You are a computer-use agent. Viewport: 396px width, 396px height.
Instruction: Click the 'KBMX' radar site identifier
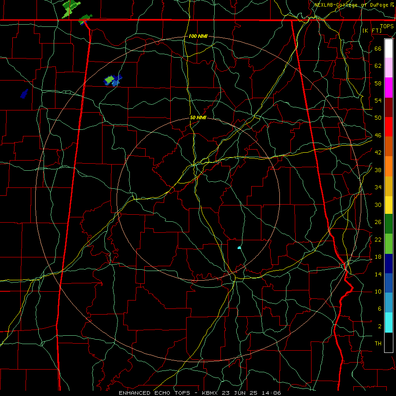(x=211, y=393)
